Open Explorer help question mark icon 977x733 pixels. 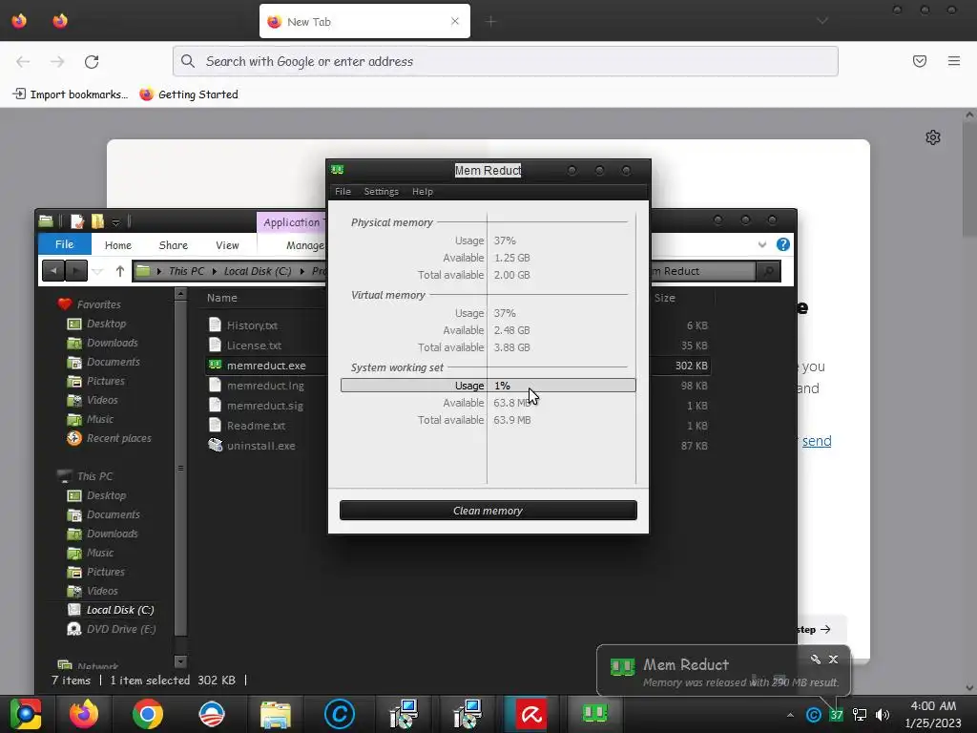pos(783,244)
